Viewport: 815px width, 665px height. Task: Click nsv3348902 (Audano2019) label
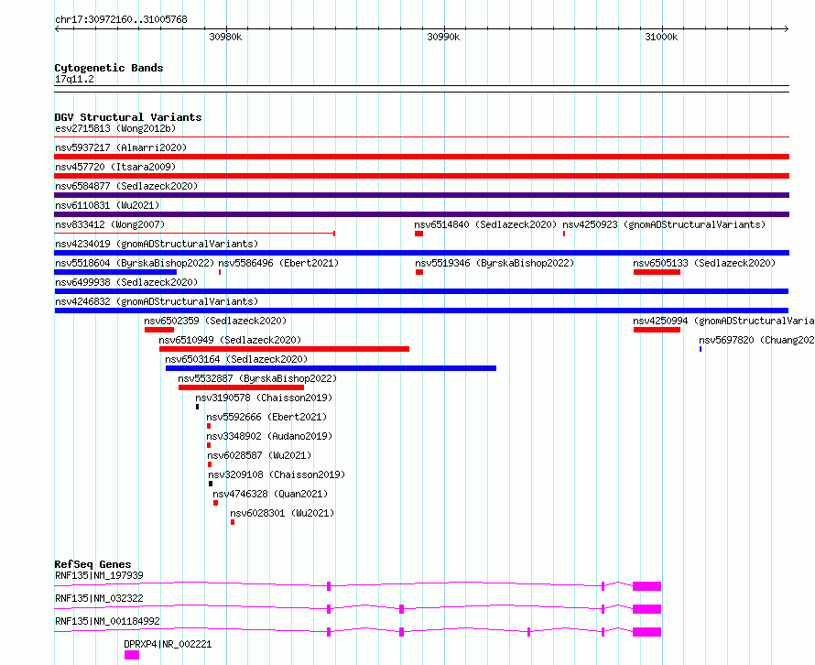point(269,436)
